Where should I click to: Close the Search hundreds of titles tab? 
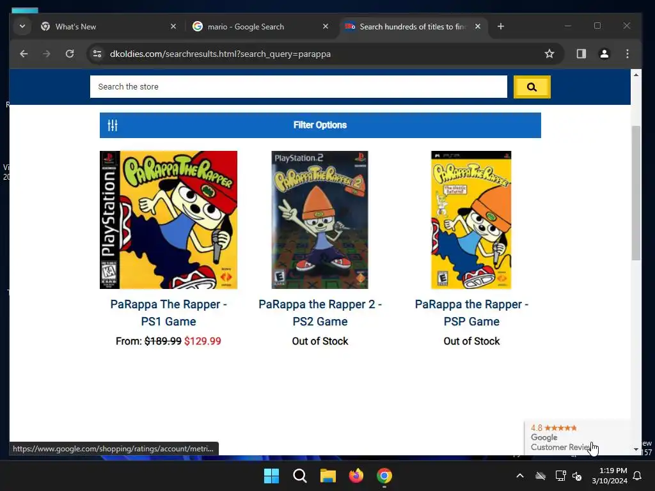[477, 26]
